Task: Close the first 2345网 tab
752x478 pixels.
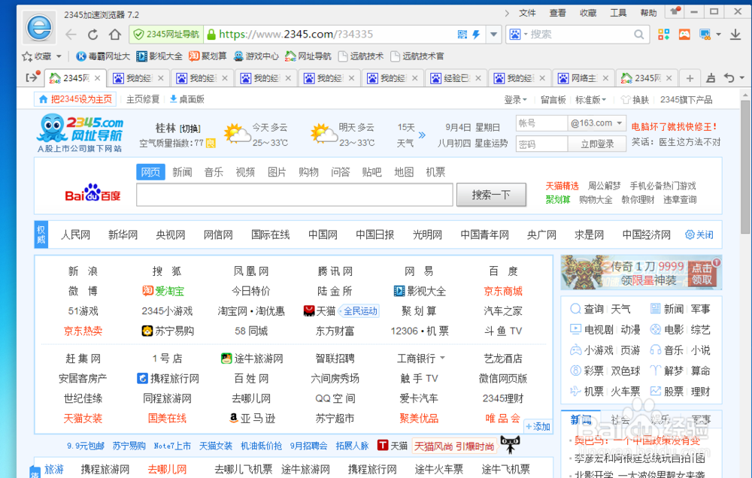Action: point(97,78)
